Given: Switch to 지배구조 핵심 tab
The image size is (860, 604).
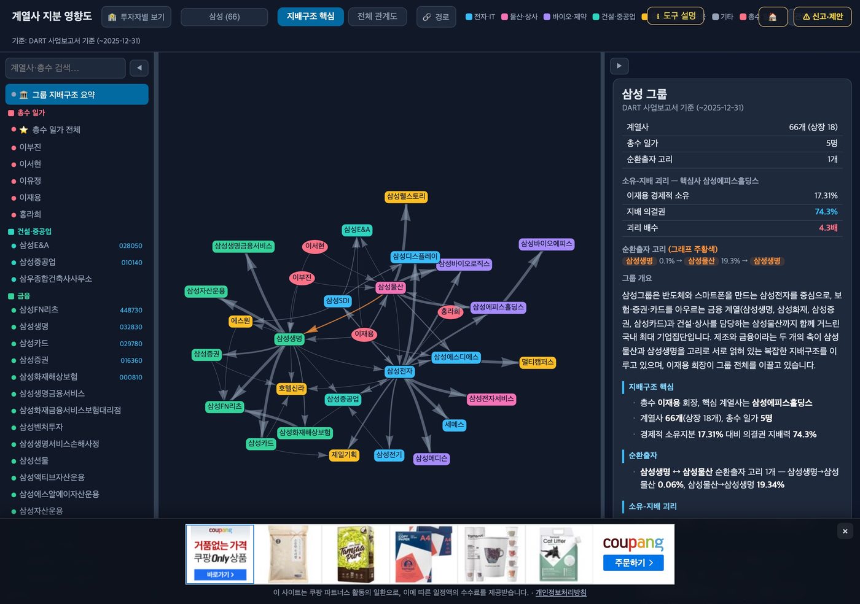Looking at the screenshot, I should click(x=310, y=17).
